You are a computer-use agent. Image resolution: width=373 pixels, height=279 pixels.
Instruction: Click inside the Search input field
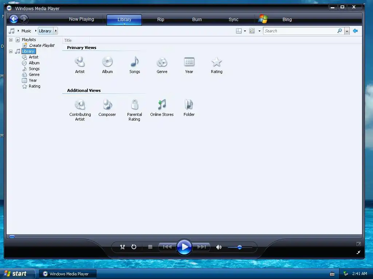(300, 31)
